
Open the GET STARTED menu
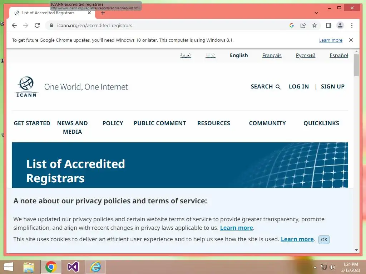click(x=32, y=123)
